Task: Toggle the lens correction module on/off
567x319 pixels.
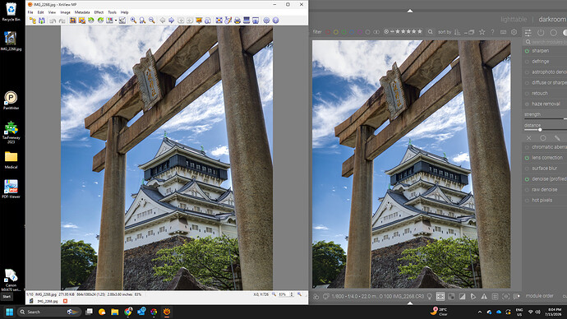Action: 528,158
